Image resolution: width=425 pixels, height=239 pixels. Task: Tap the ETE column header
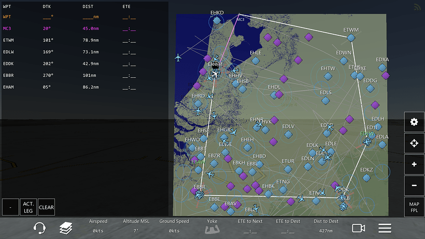click(x=126, y=7)
